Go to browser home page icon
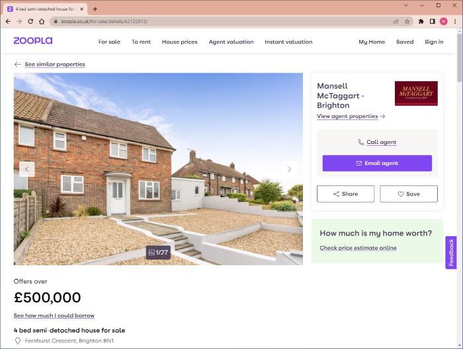 (42, 21)
